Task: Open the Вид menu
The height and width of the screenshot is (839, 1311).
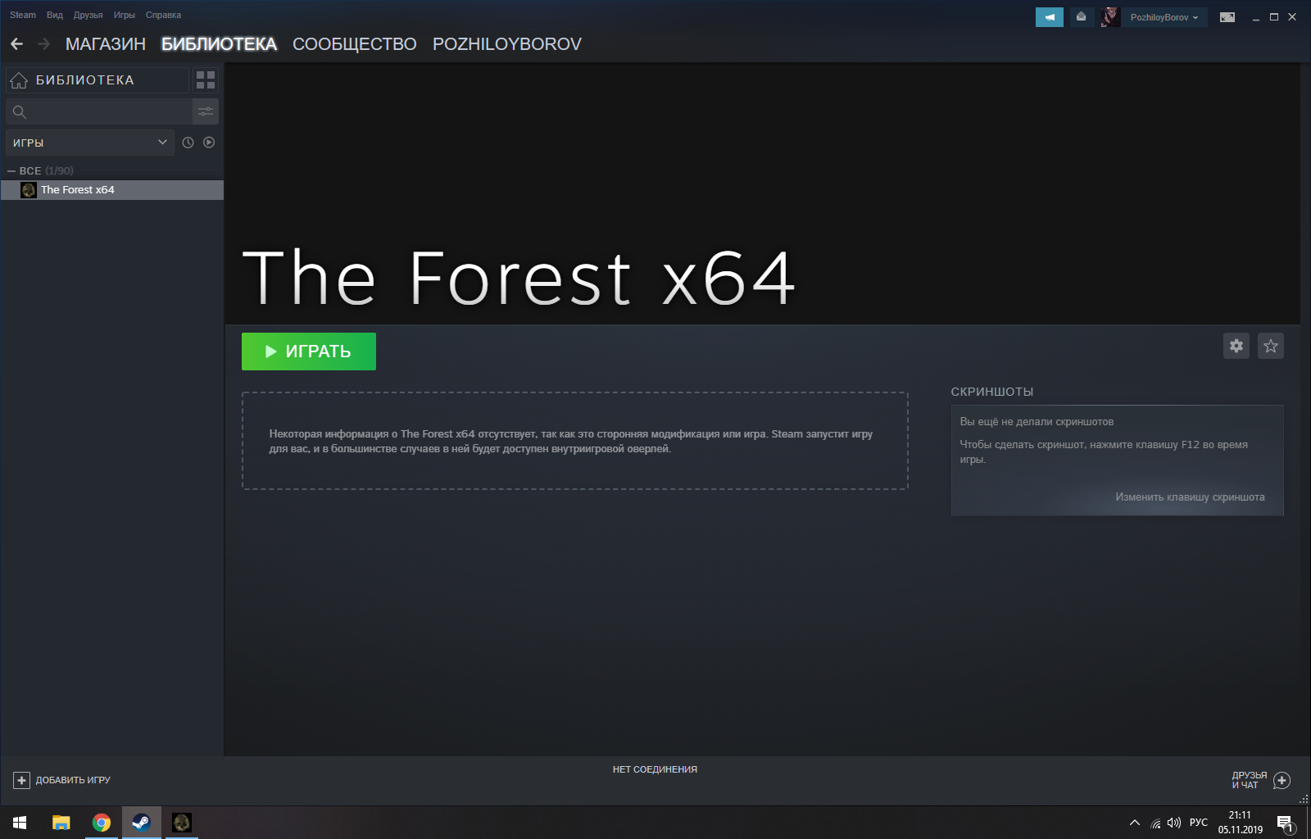Action: point(55,15)
